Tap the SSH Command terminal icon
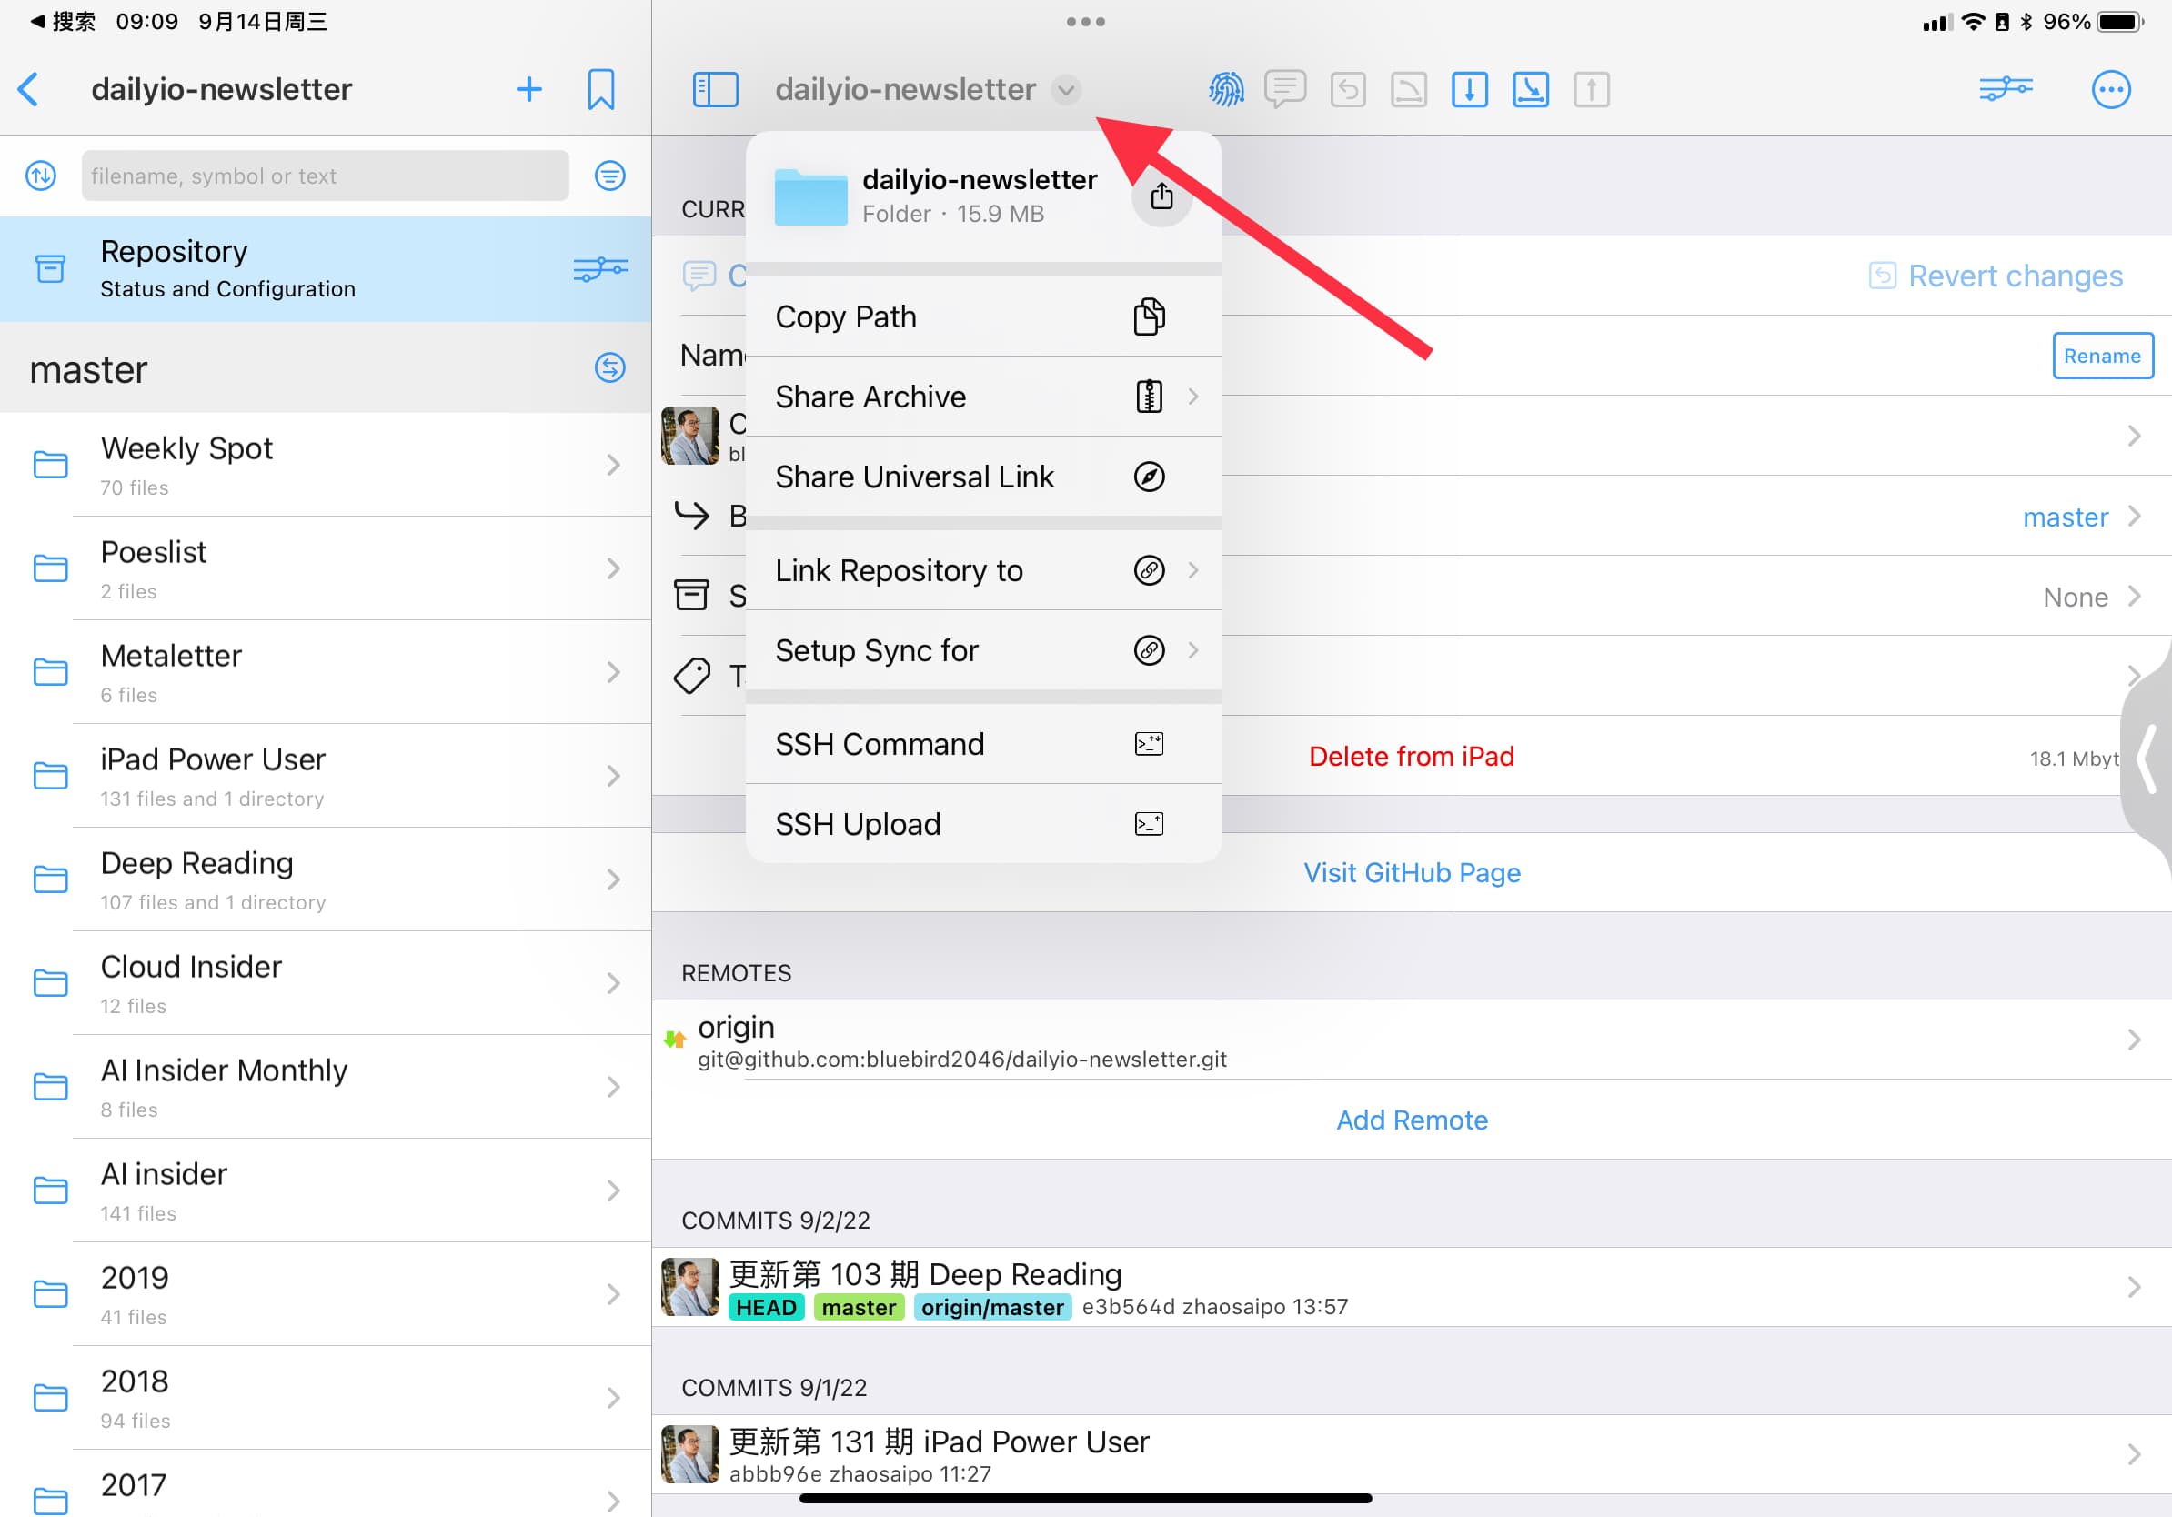 pos(1150,744)
